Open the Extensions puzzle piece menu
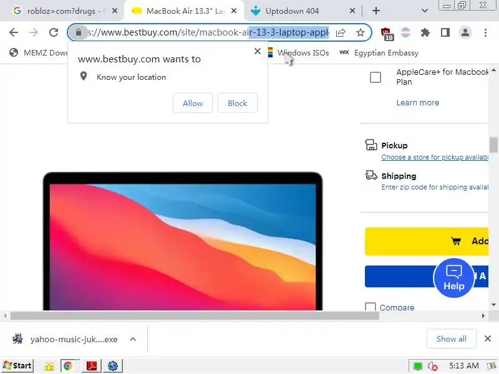The width and height of the screenshot is (499, 374). [425, 32]
